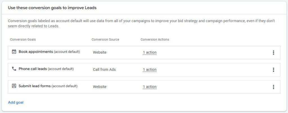Click the Book appointments calendar icon
The width and height of the screenshot is (288, 113).
[x=14, y=52]
